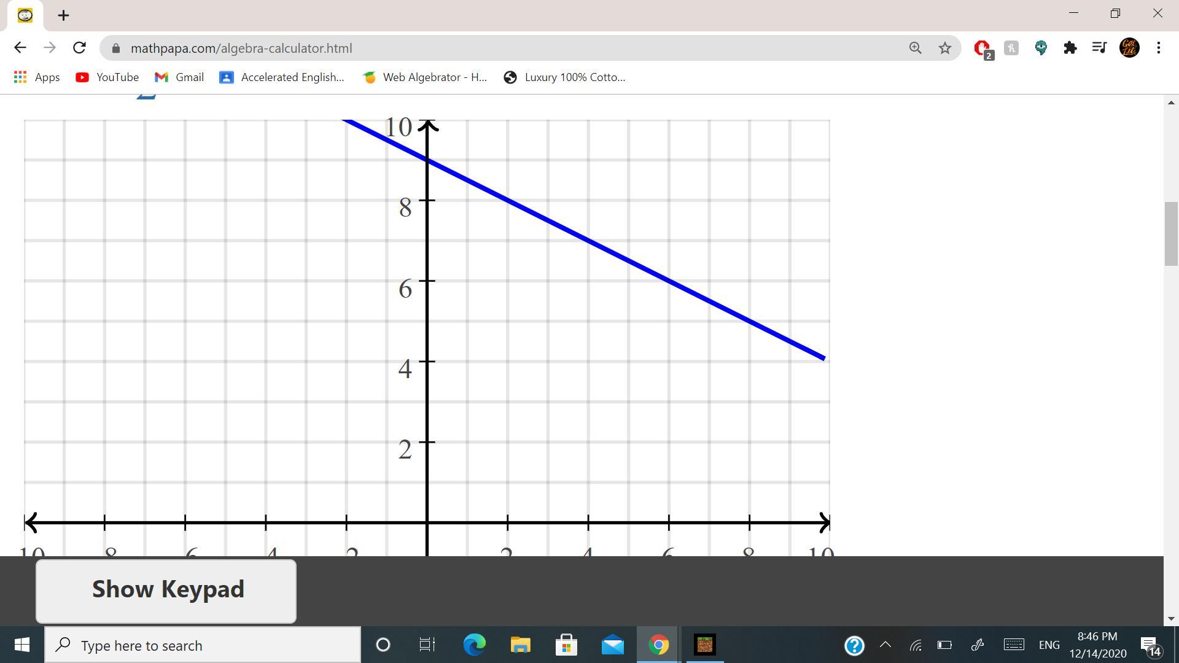Open Microsoft Edge from taskbar
The image size is (1179, 663).
pyautogui.click(x=474, y=645)
